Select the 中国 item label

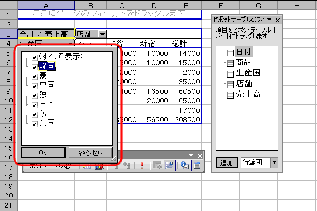47,85
